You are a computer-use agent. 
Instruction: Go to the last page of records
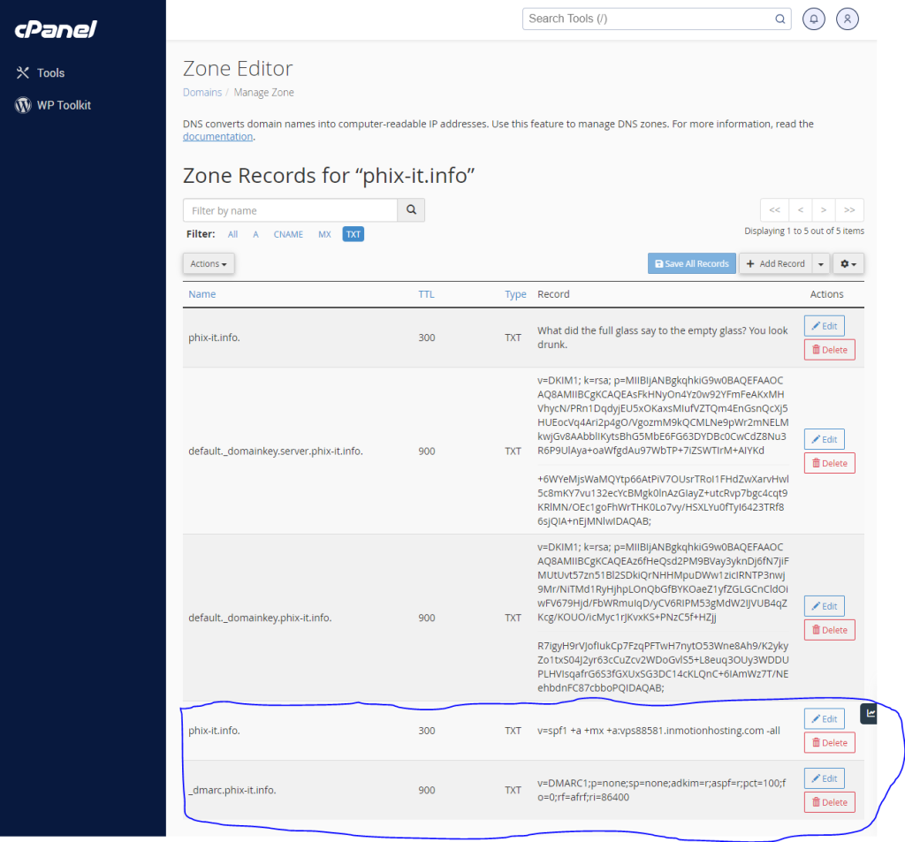849,210
